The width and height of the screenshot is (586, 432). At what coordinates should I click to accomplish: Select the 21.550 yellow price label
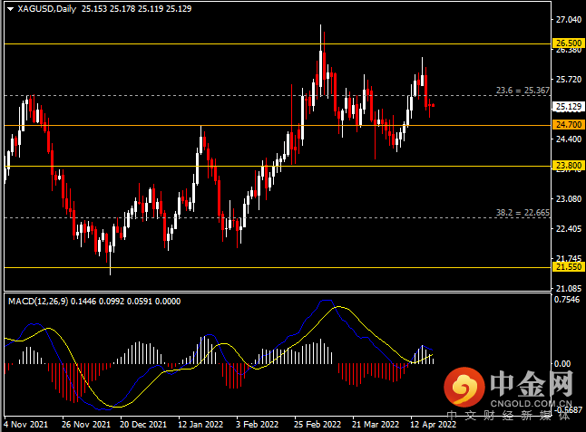568,266
